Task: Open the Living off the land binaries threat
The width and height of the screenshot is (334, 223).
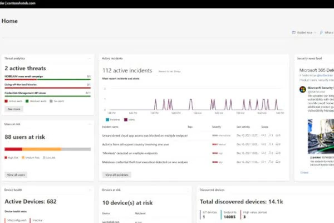Action: (x=21, y=85)
